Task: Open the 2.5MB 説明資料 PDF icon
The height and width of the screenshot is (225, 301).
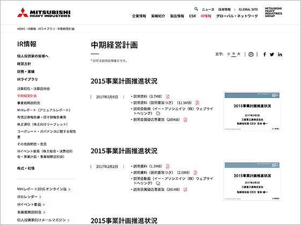Action: pyautogui.click(x=195, y=172)
